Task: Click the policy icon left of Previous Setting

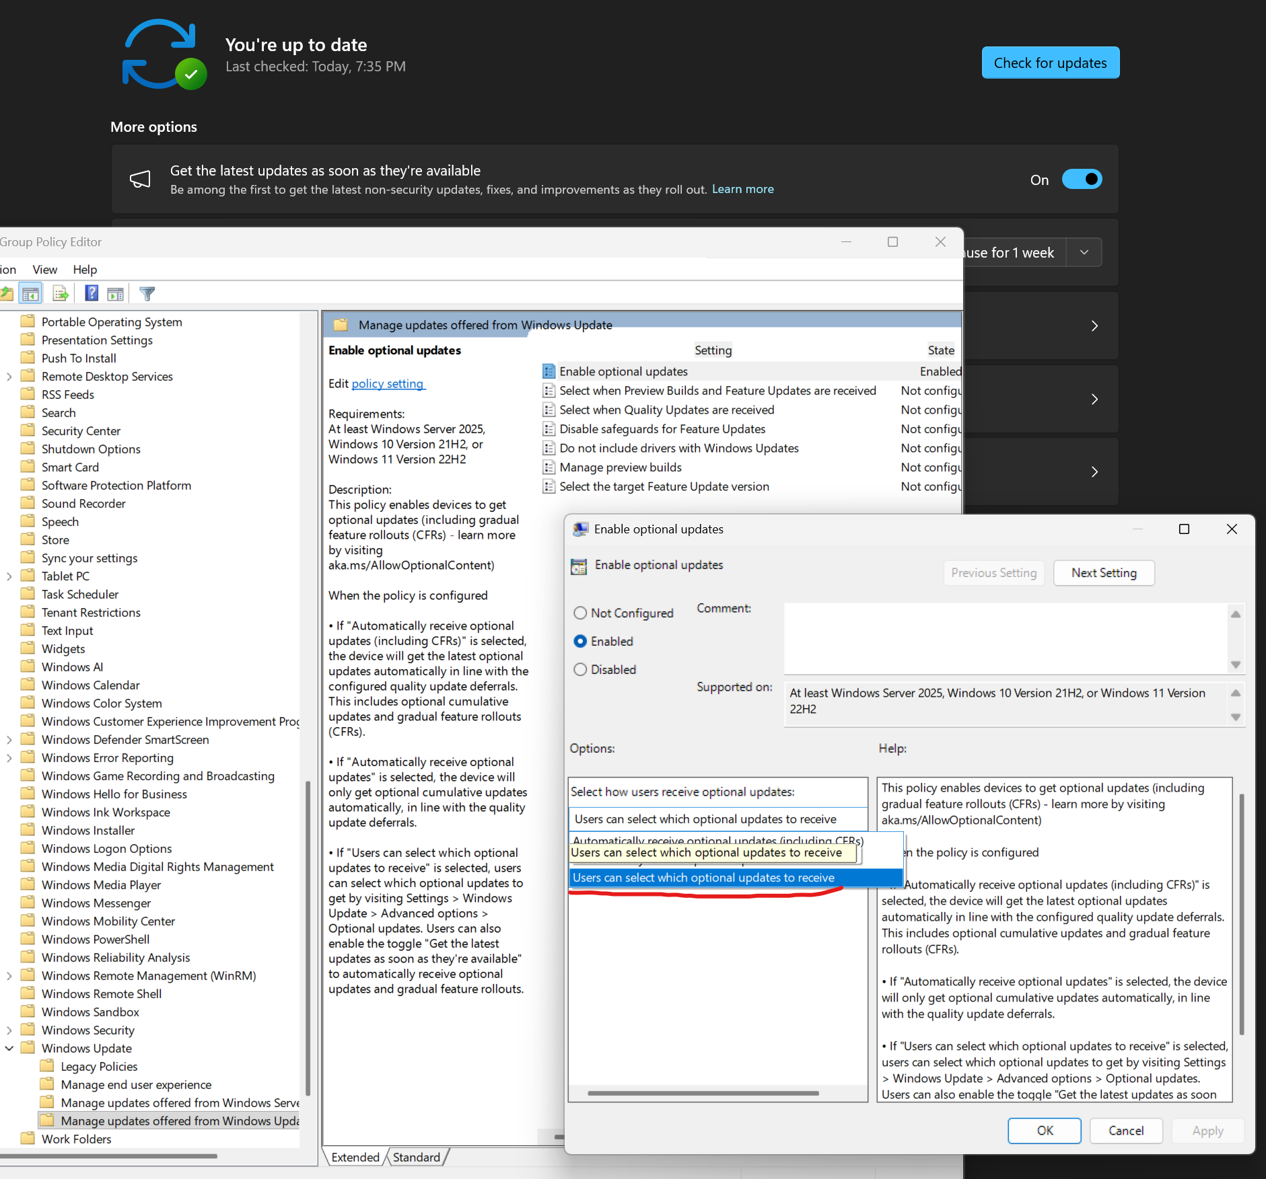Action: 579,566
